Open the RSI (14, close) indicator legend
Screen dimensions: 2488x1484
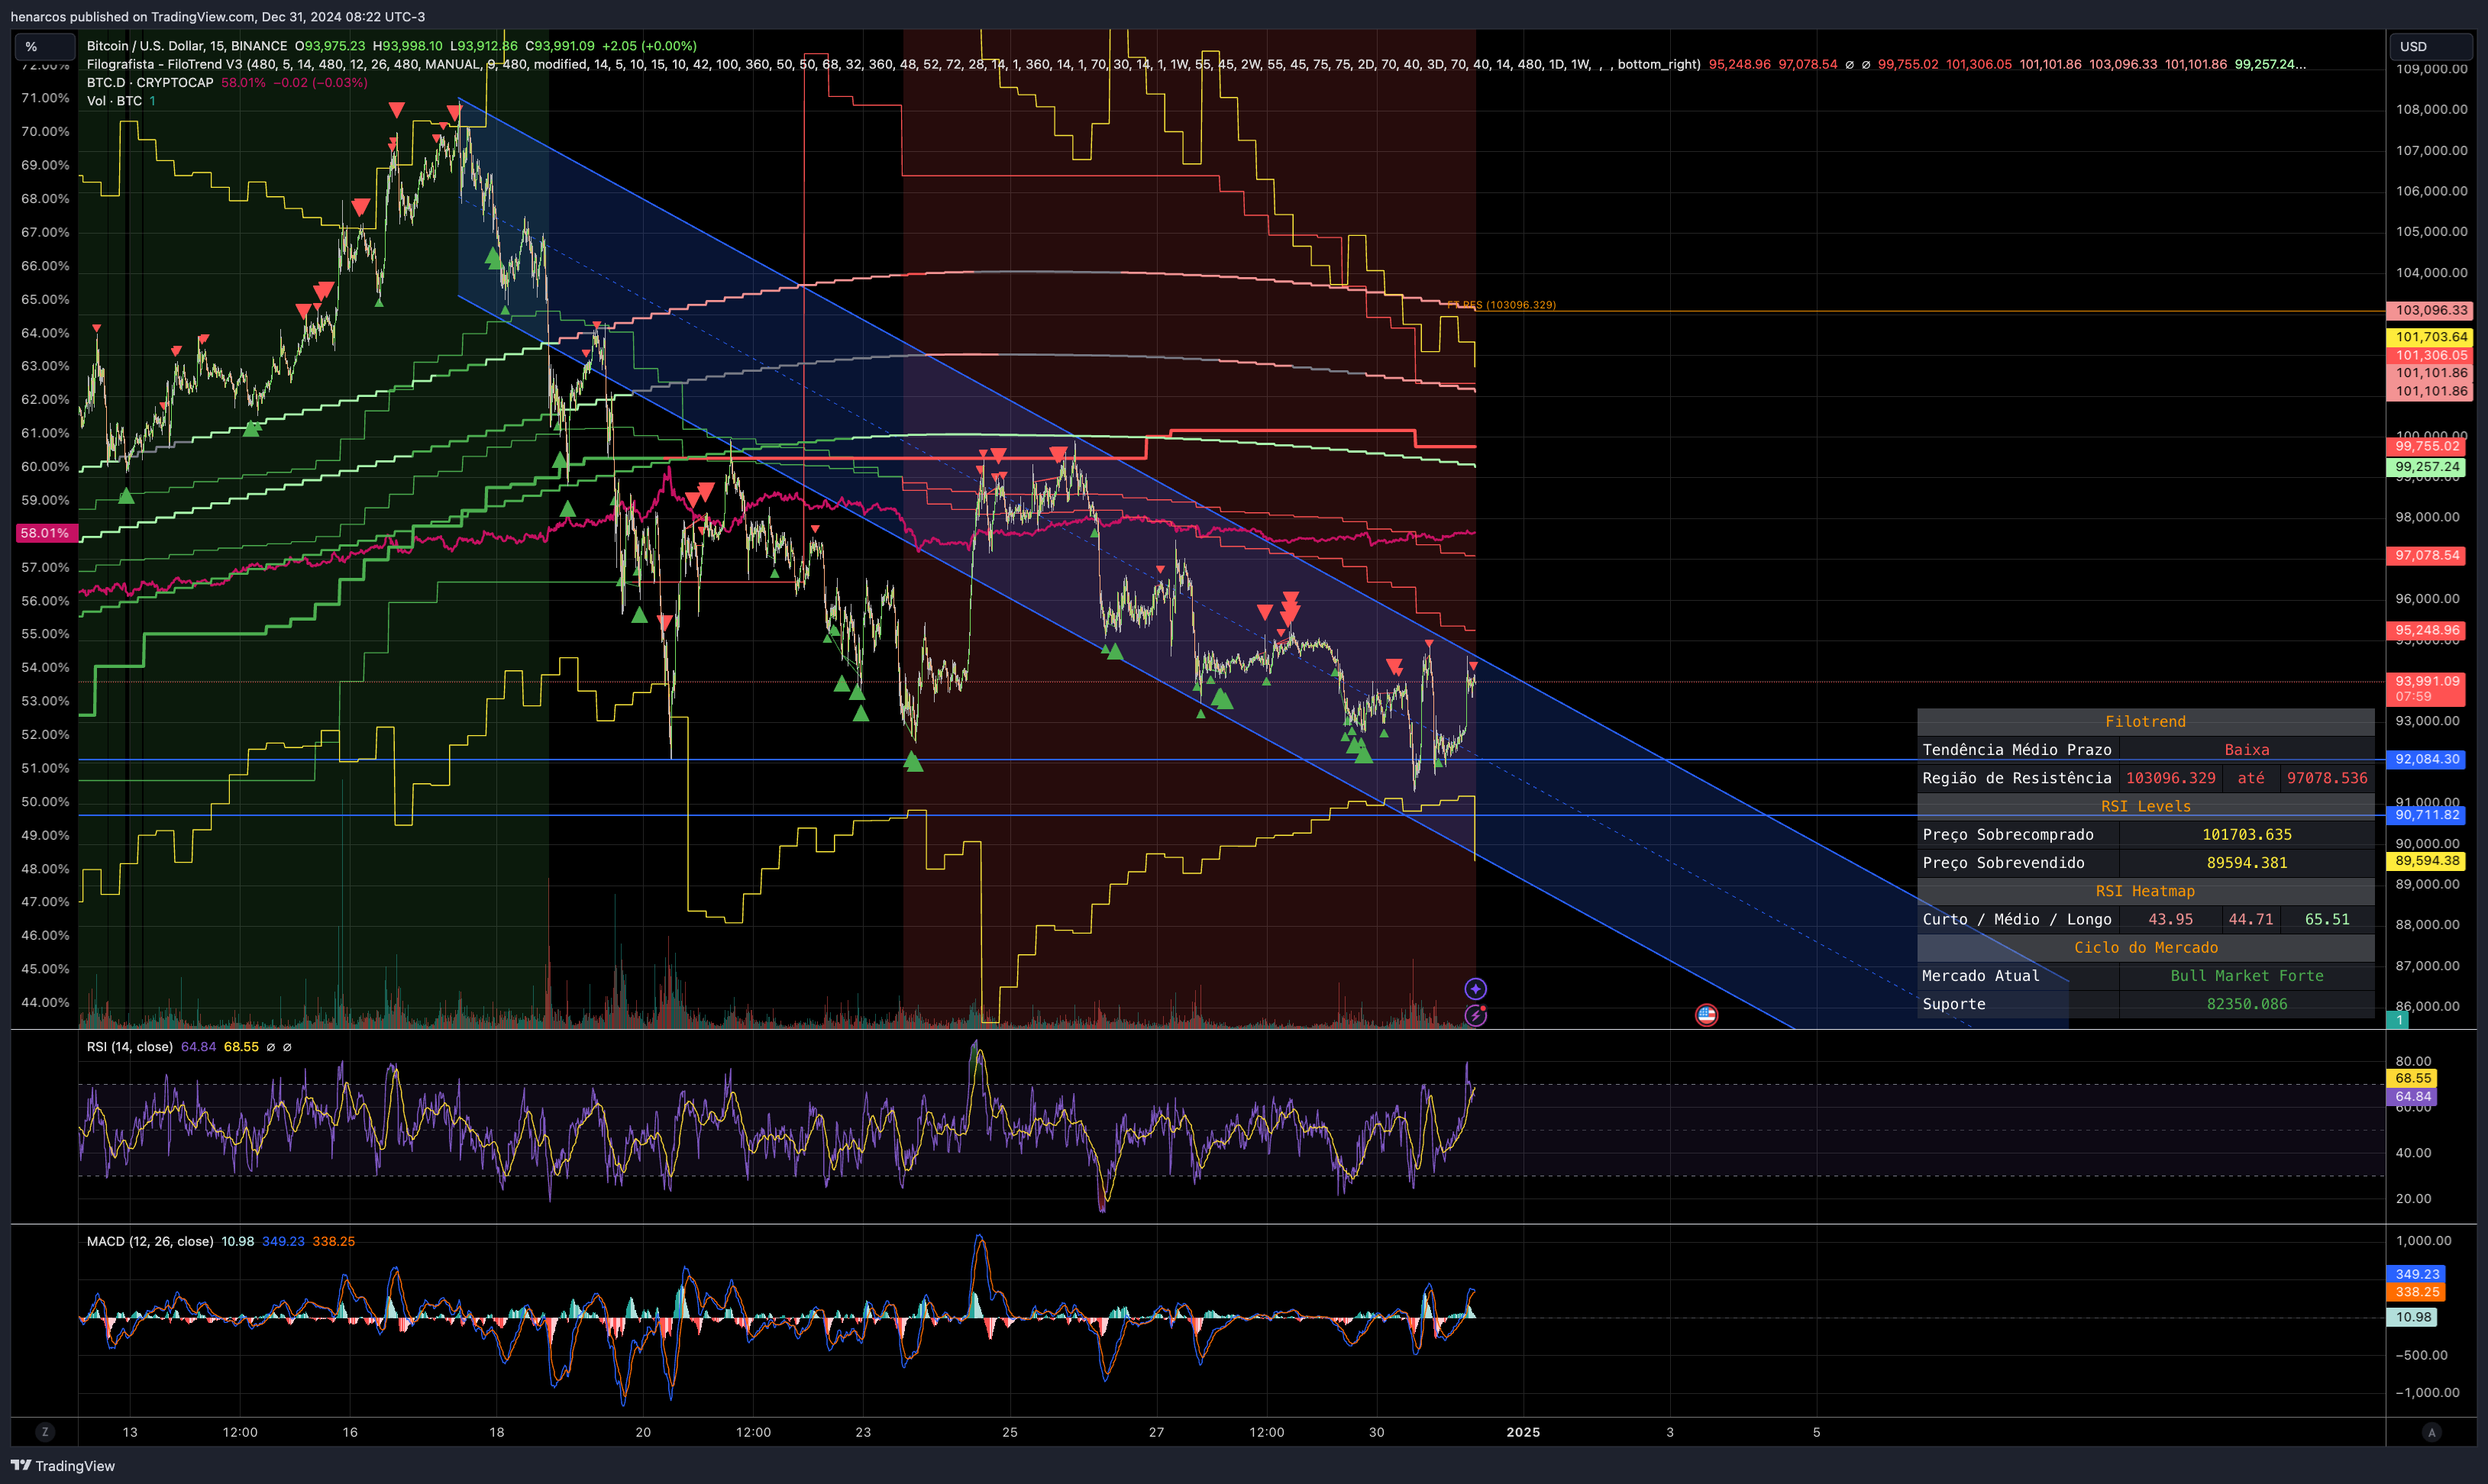pyautogui.click(x=129, y=1046)
